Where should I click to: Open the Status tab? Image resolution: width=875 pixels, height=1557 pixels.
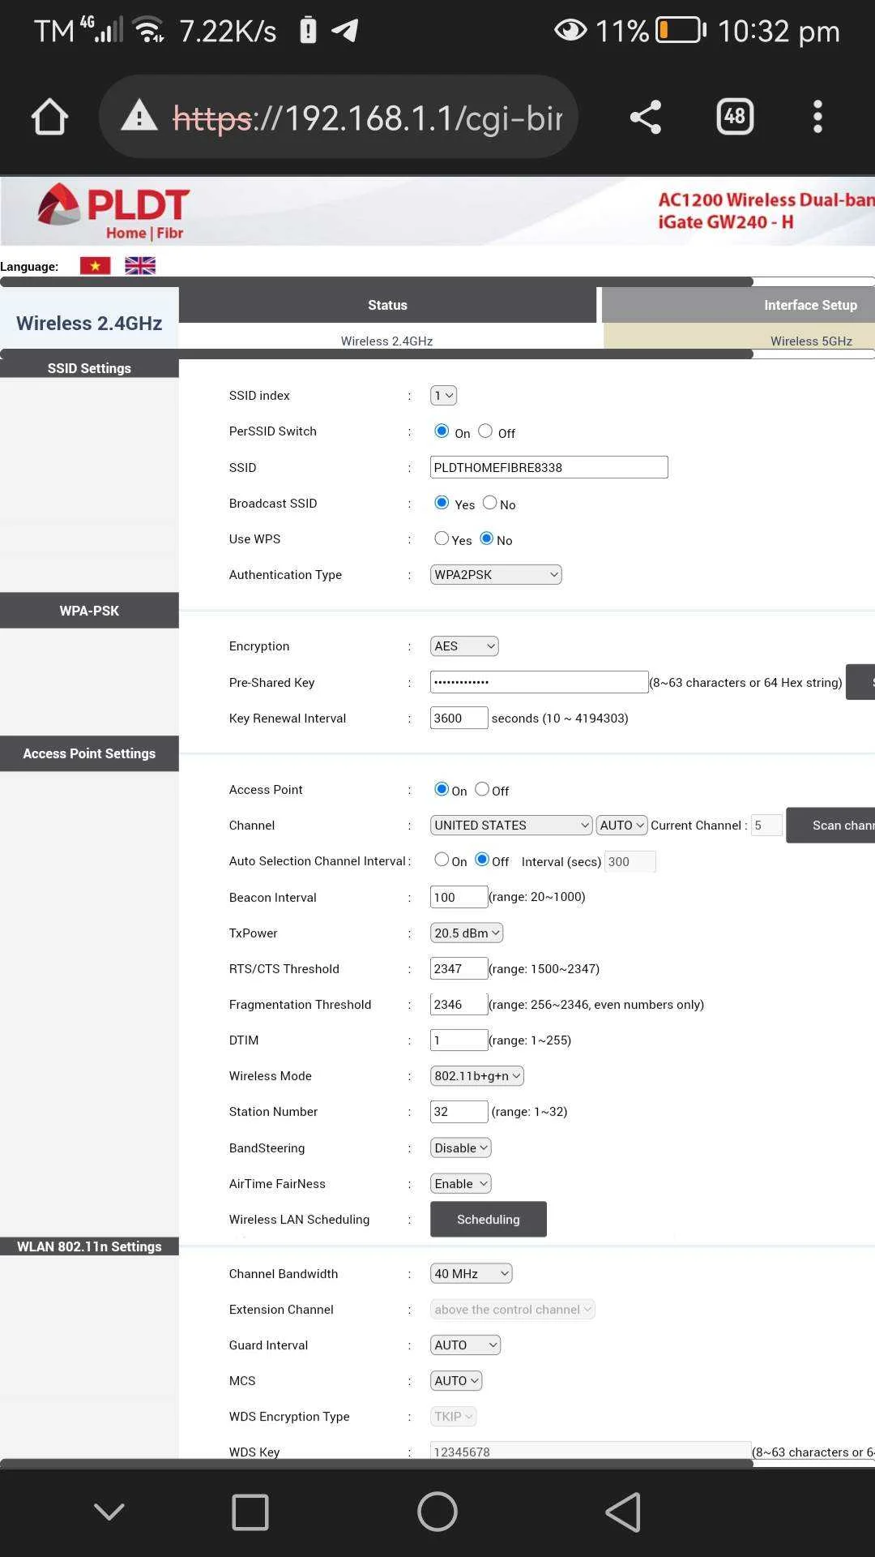387,305
